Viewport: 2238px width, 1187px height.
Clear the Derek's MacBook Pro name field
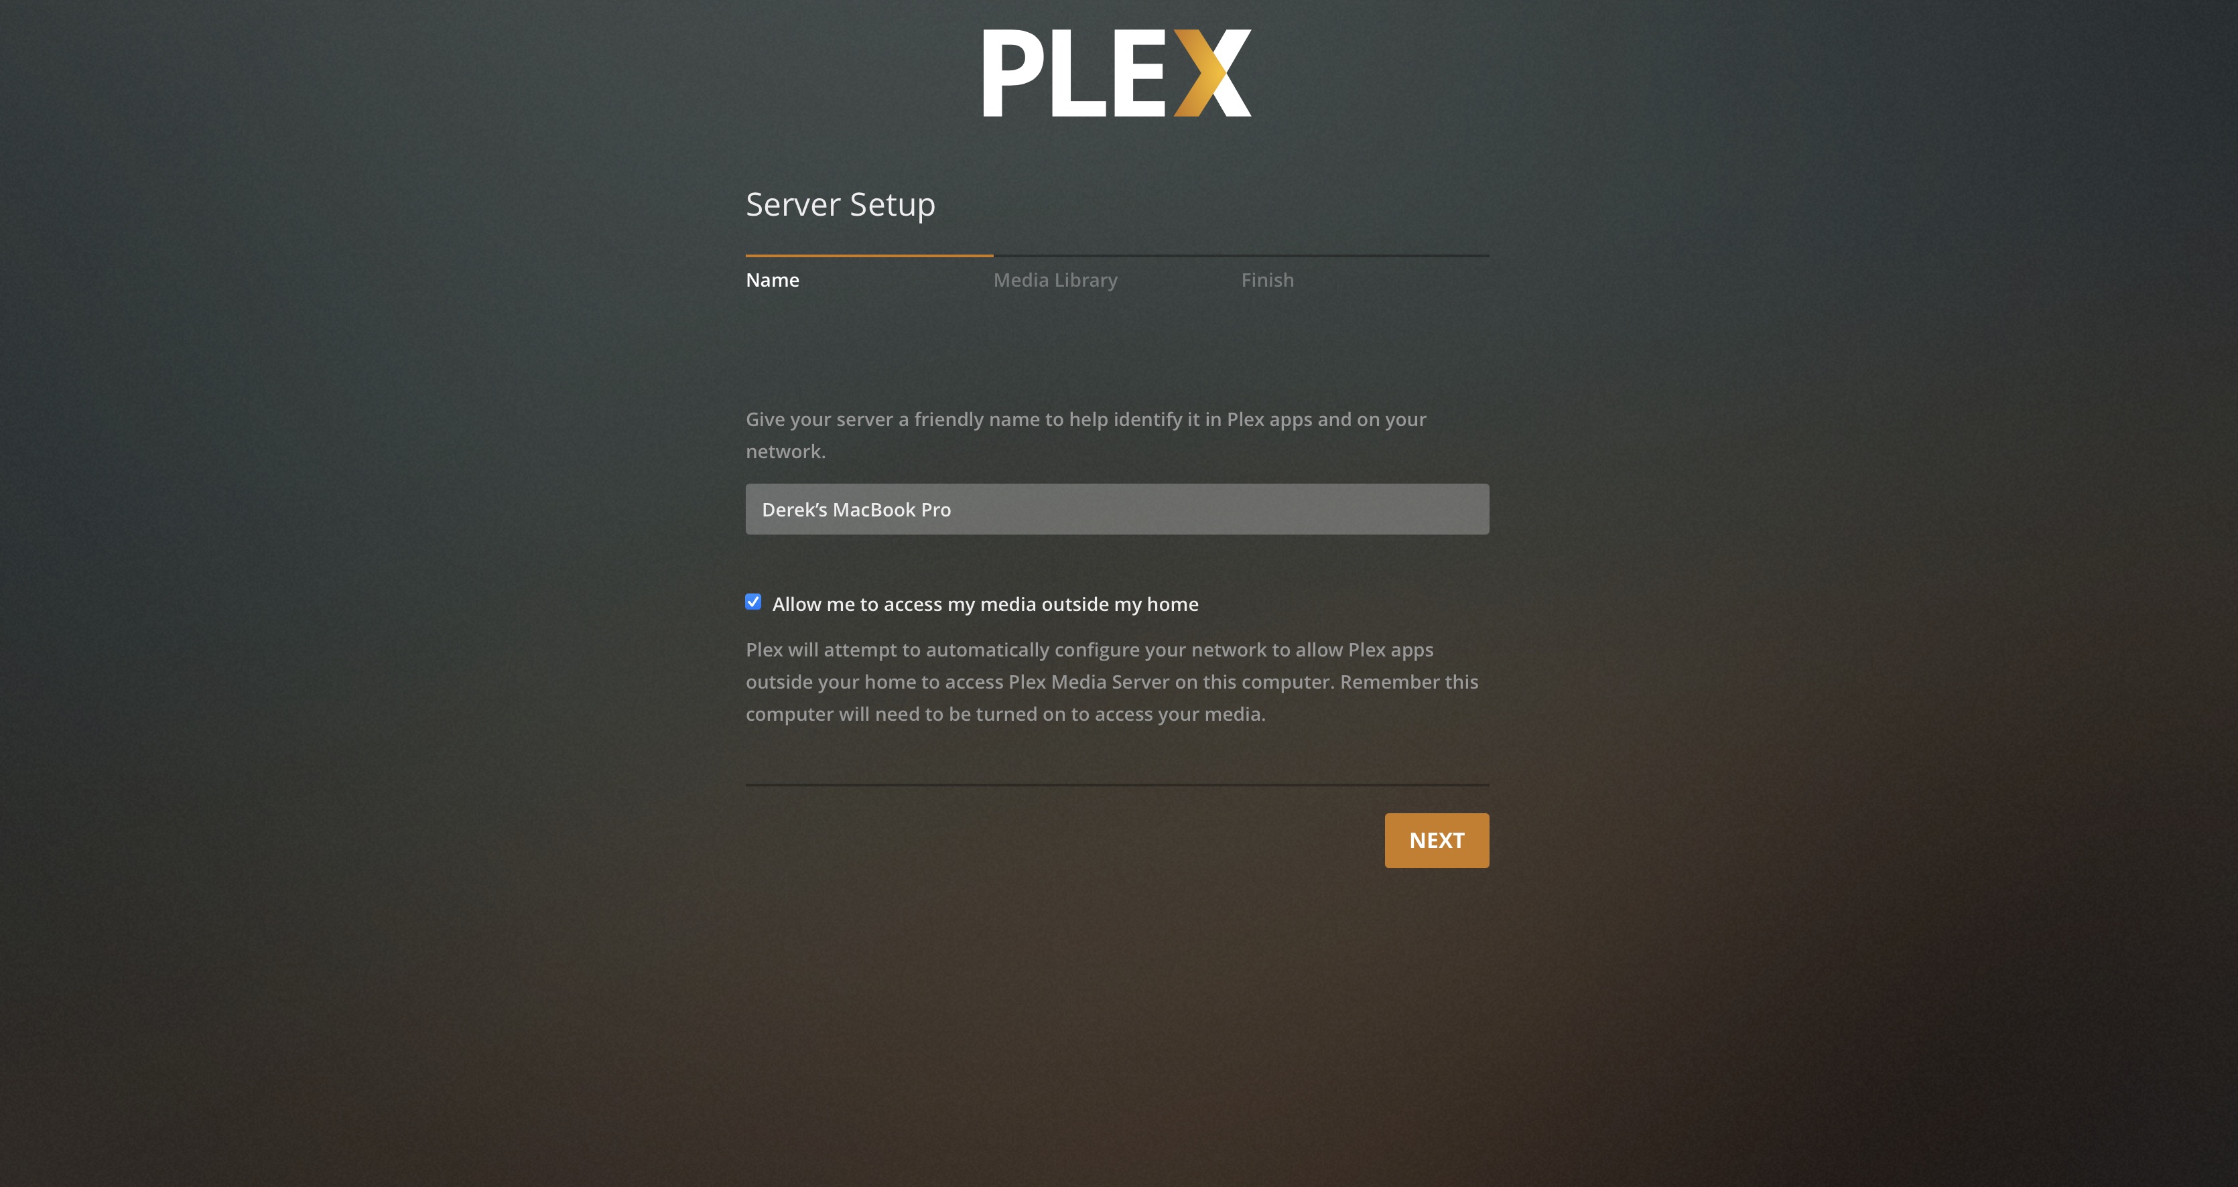coord(1118,509)
